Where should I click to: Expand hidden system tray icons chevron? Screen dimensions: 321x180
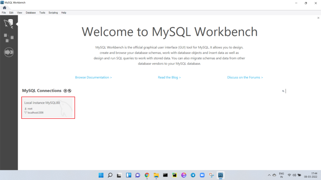(269, 175)
